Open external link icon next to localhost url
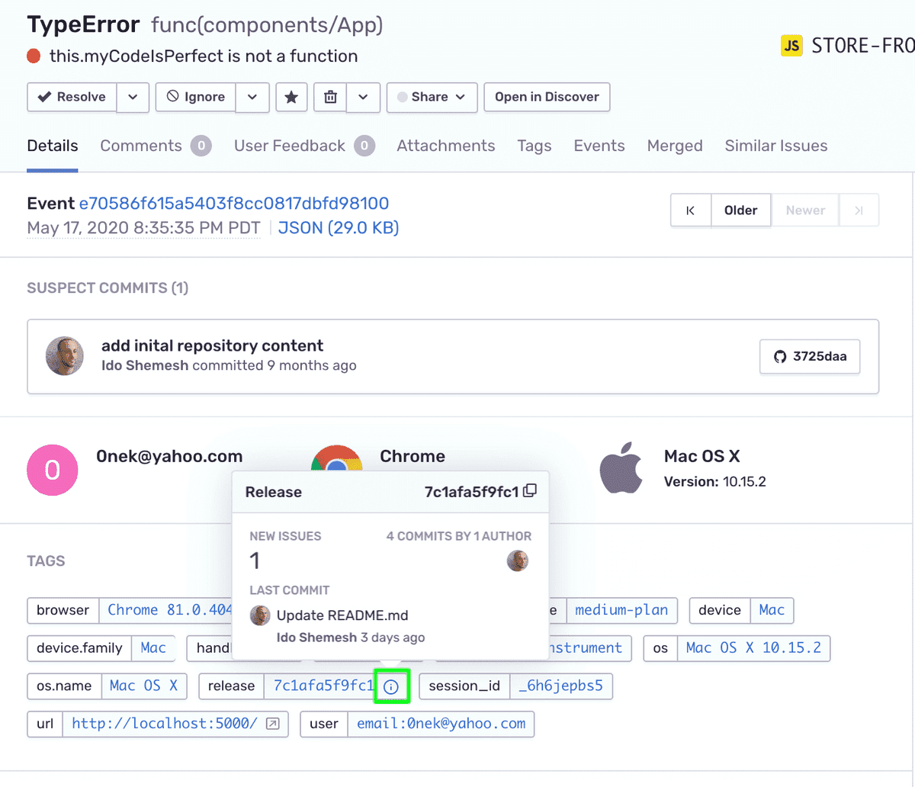 [272, 724]
